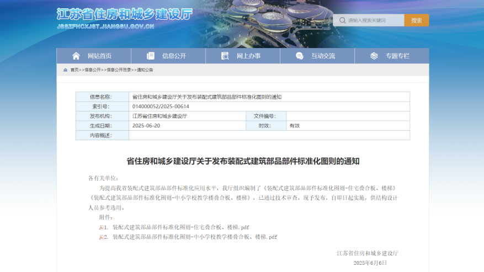
Task: Click the PDF icon of first attachment
Action: tap(102, 227)
